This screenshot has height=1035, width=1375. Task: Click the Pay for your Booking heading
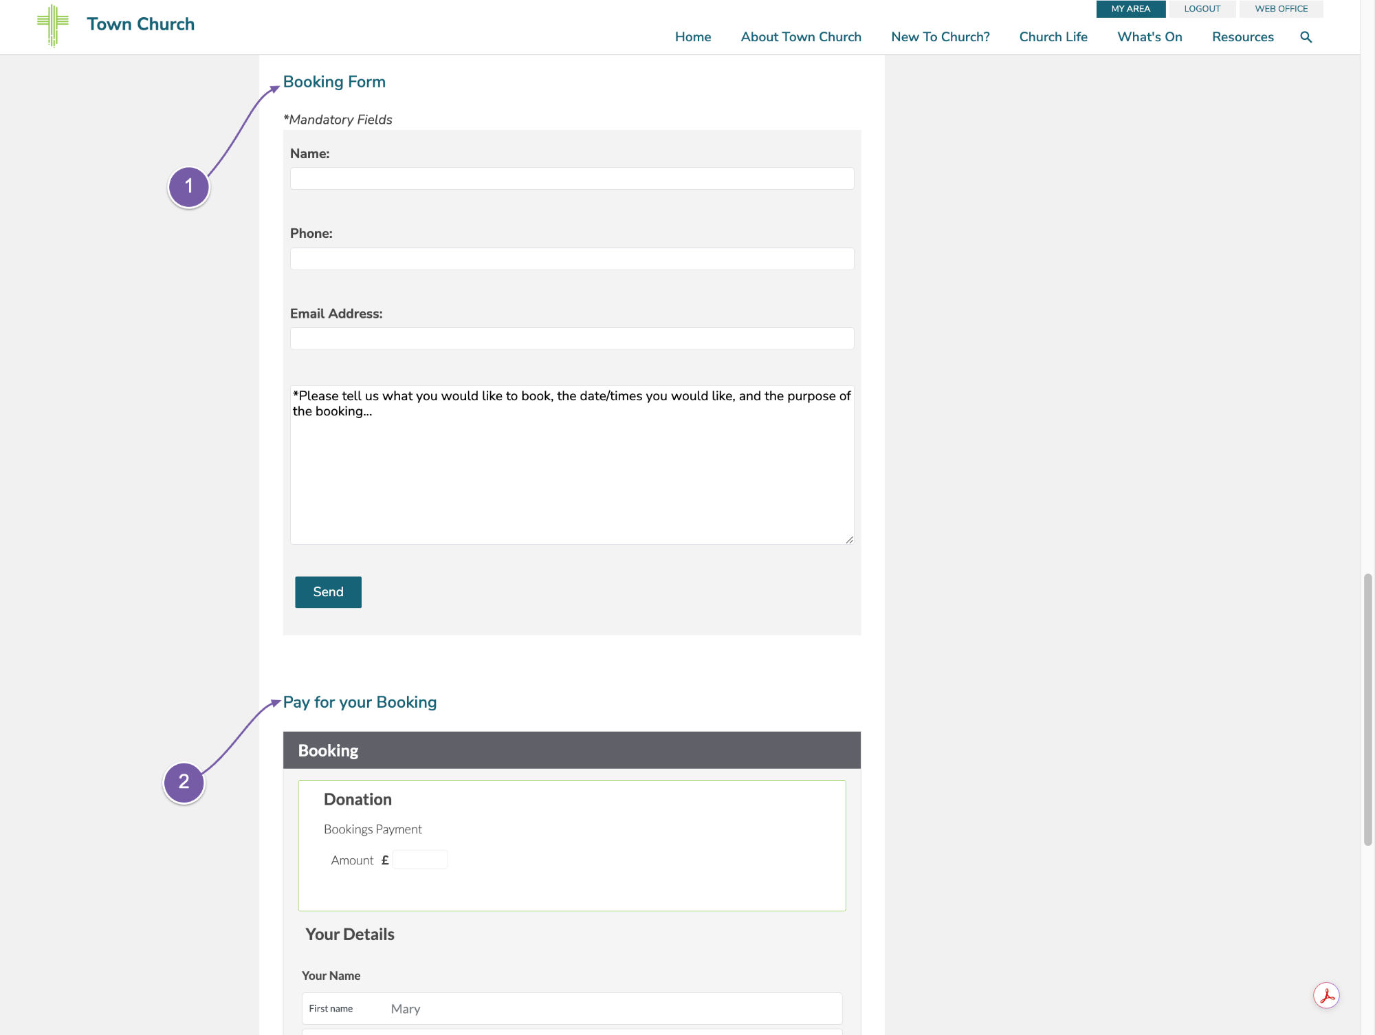360,702
